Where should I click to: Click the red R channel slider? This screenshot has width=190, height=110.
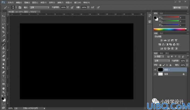pos(171,17)
